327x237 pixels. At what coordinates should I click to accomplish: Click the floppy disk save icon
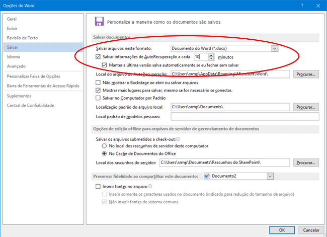[99, 21]
